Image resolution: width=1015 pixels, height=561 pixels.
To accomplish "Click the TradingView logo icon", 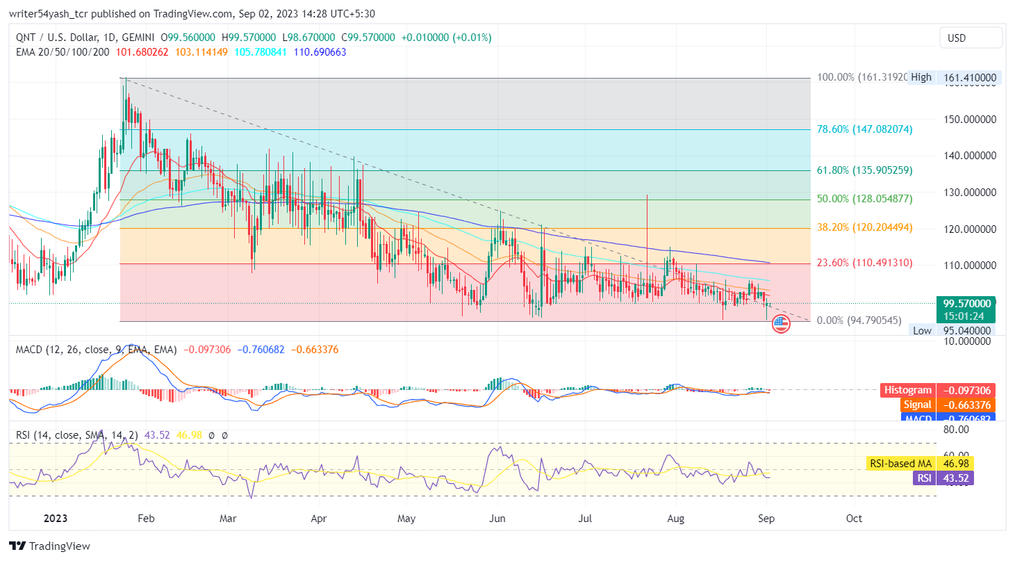I will pos(17,546).
